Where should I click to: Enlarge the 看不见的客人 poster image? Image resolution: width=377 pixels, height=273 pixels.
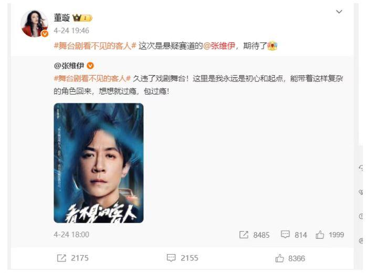pos(99,163)
